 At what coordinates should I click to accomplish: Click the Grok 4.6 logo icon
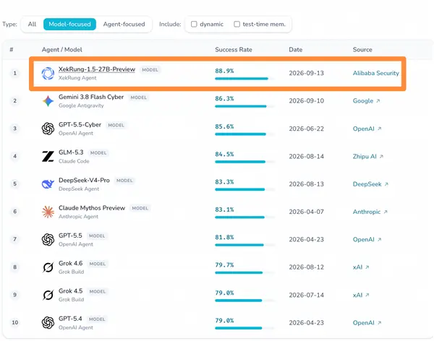(x=48, y=267)
